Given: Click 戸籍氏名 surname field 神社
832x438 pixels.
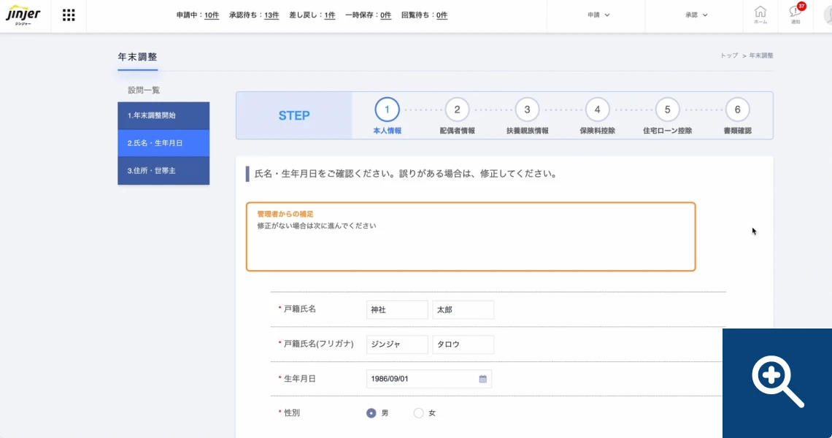Looking at the screenshot, I should pyautogui.click(x=397, y=310).
